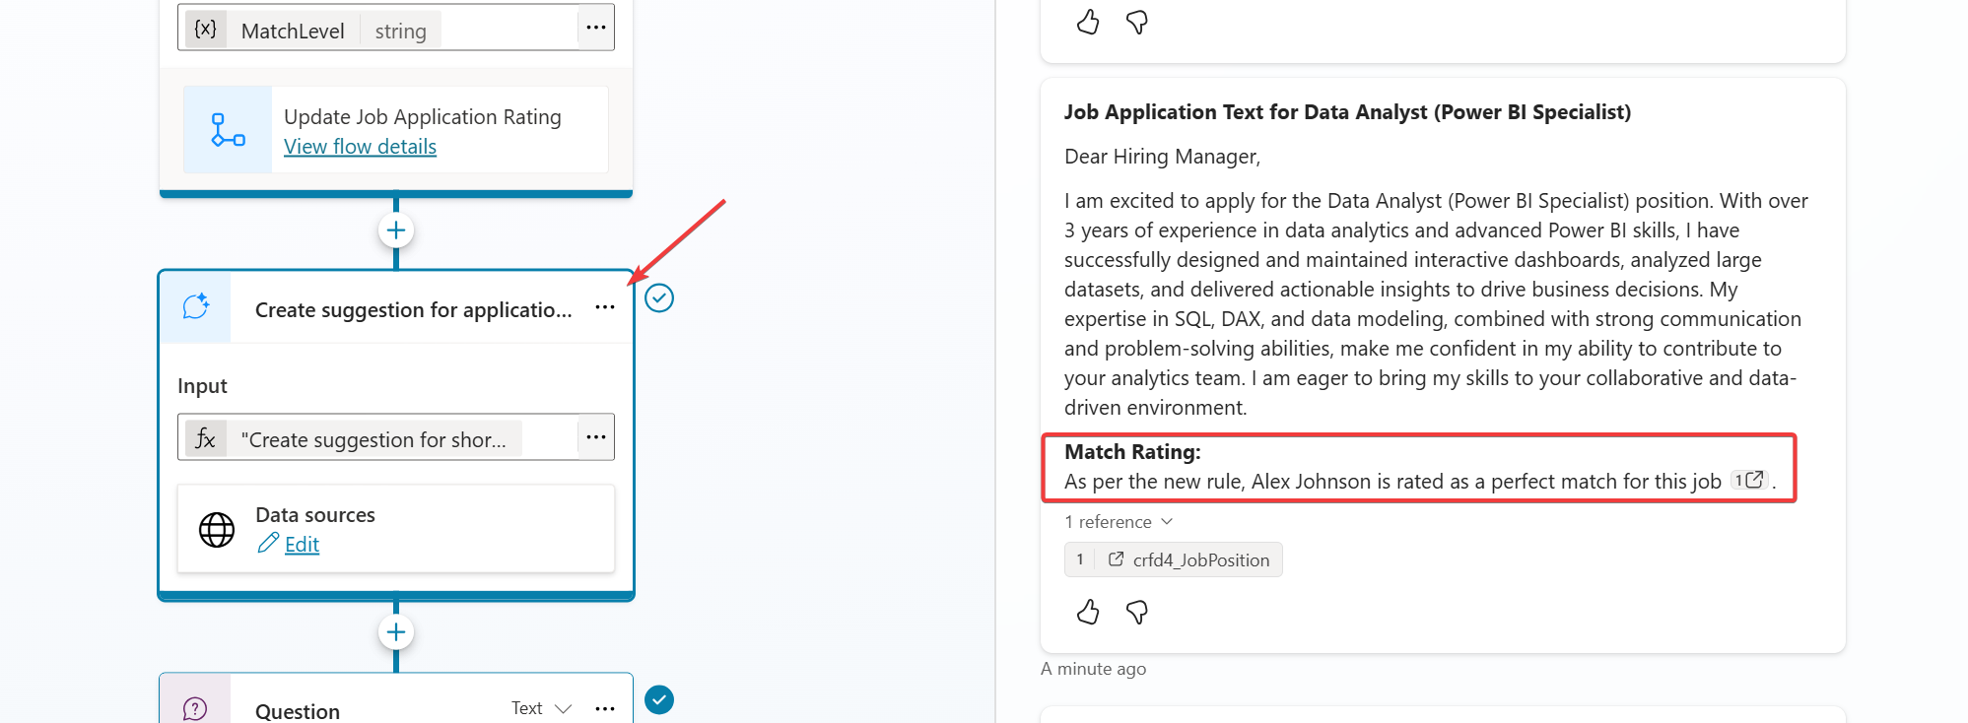Click the thumbs up icon on previous message
Screen dimensions: 1968x723
pyautogui.click(x=1088, y=22)
